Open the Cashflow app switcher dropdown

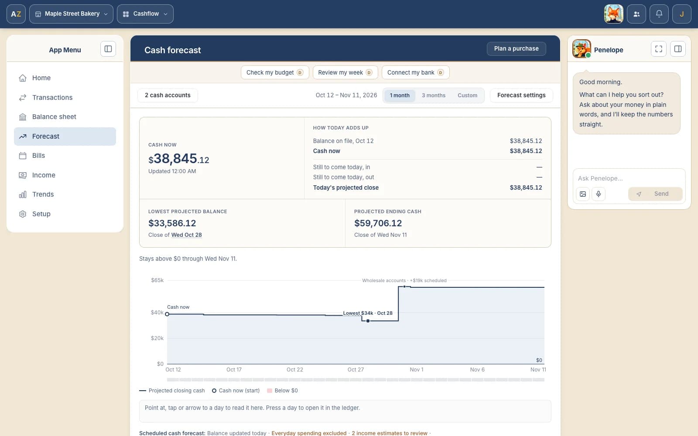(x=145, y=14)
